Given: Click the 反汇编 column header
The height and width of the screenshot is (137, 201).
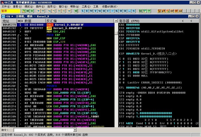Looking at the screenshot, I should click(x=79, y=21).
